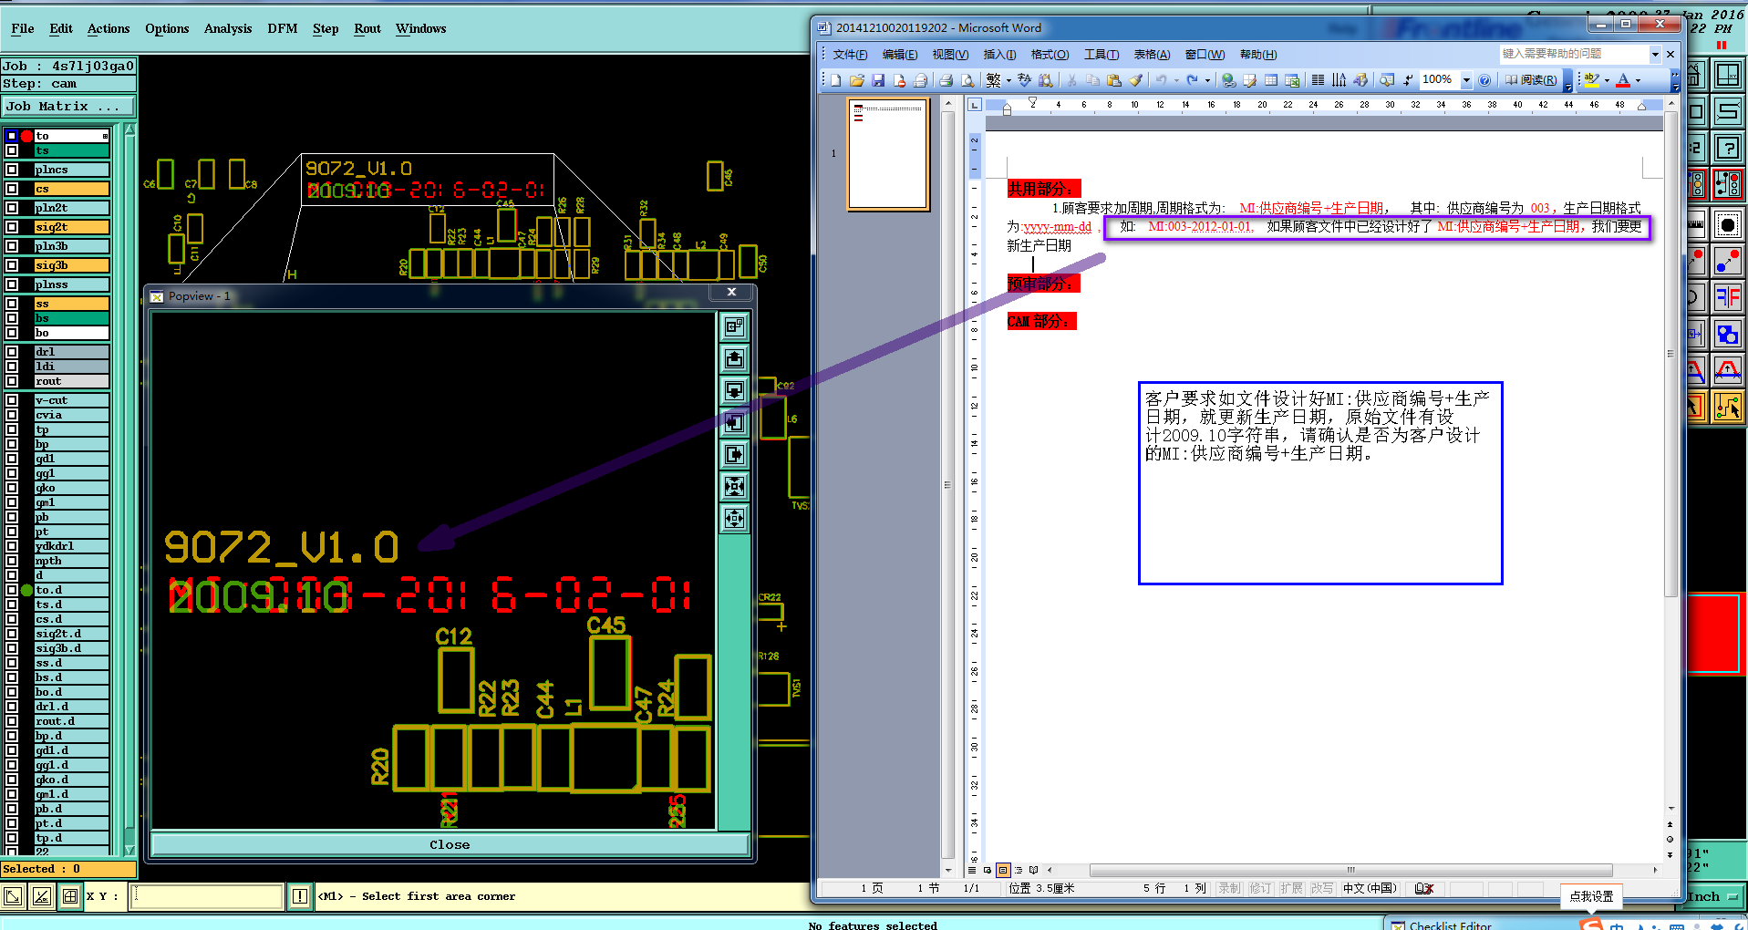Open the Analysis menu in CAM application
Viewport: 1748px width, 930px height.
pos(228,28)
